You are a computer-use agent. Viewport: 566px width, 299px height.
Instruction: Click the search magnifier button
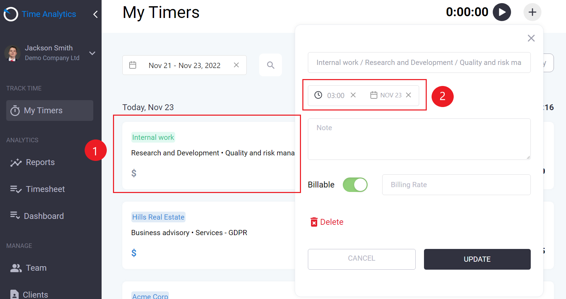point(271,65)
